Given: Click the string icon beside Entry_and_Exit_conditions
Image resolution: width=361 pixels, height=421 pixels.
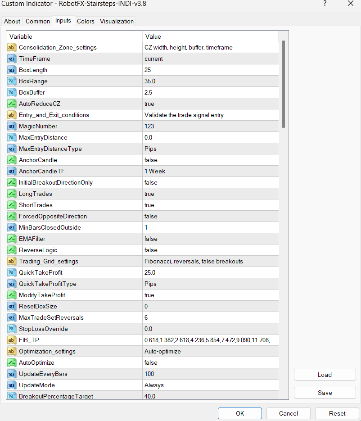Looking at the screenshot, I should coord(12,115).
